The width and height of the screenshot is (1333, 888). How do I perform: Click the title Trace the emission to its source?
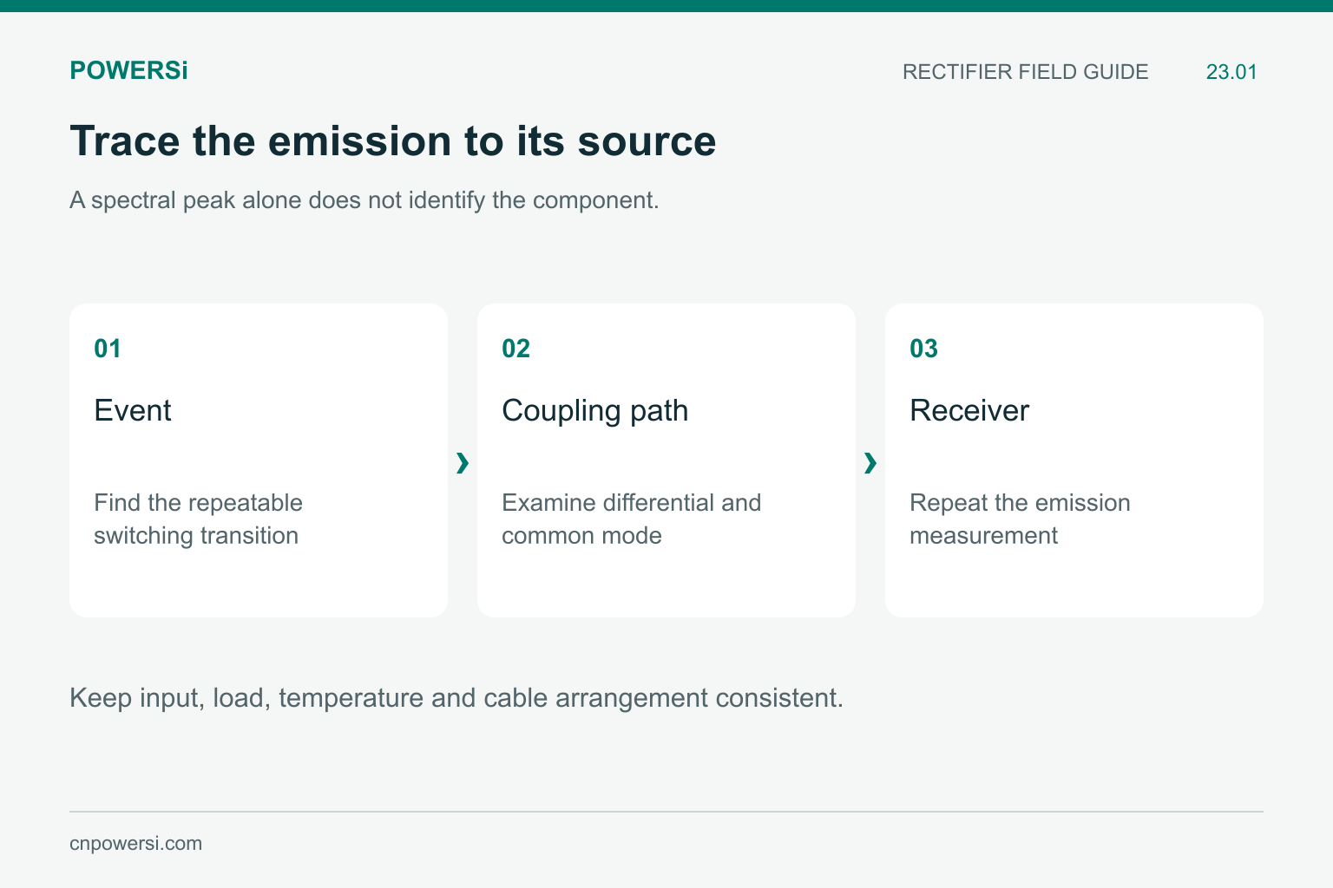click(393, 140)
